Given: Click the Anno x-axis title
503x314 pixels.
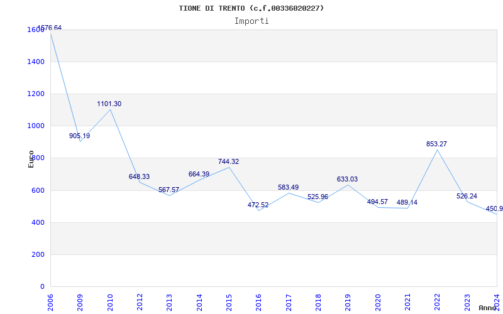Looking at the screenshot, I should pyautogui.click(x=488, y=308).
